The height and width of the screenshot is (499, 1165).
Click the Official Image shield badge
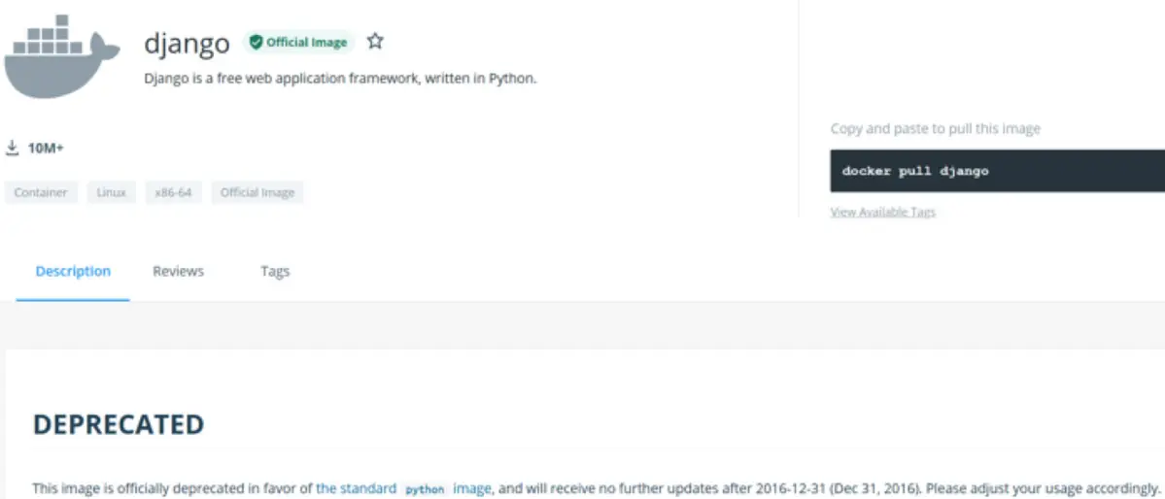297,42
